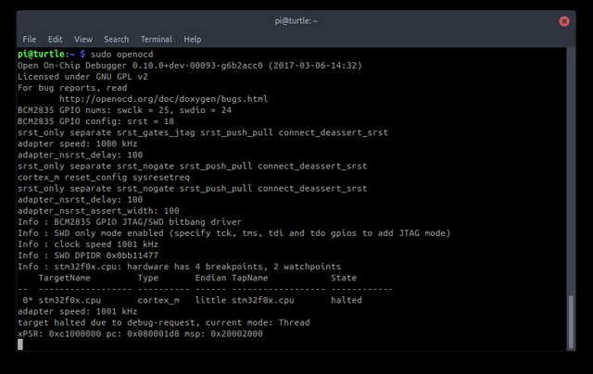Close the pi@turtle terminal window
The image size is (593, 374).
[x=564, y=21]
